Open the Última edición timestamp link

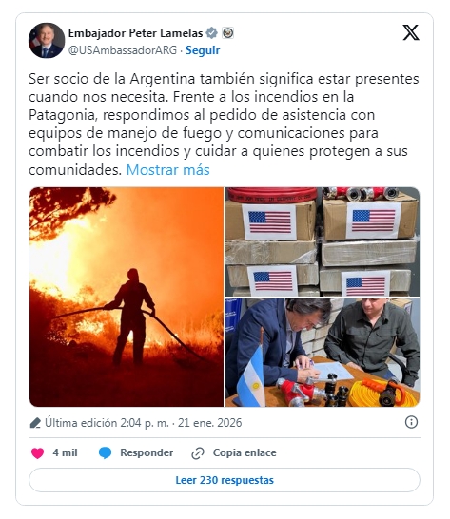pos(143,423)
